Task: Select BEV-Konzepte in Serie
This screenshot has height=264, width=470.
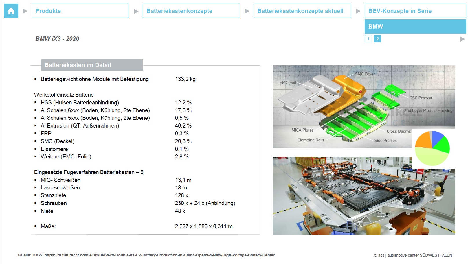Action: tap(415, 11)
